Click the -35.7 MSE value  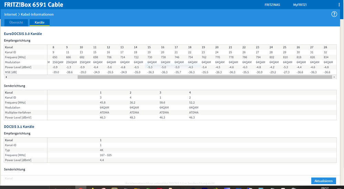[x=178, y=72]
